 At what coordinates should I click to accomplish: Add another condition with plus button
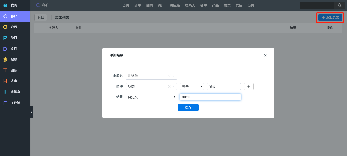click(248, 86)
